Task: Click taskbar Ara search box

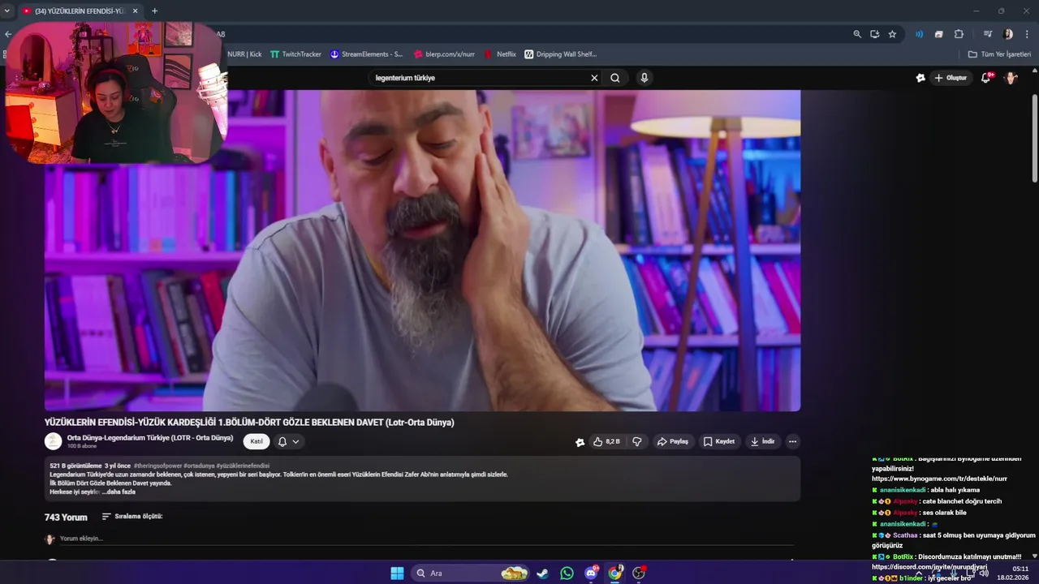Action: point(472,573)
